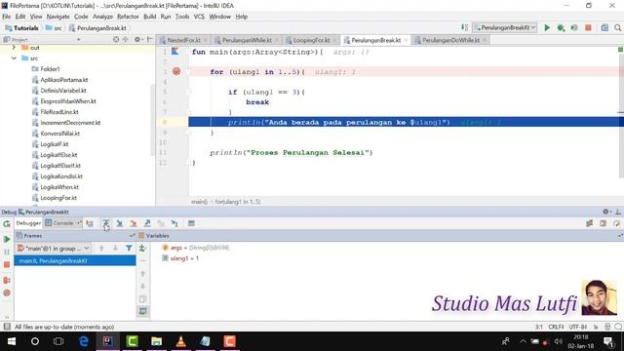Run with coverage from the main toolbar
Screen dimensions: 624x351
click(x=574, y=27)
